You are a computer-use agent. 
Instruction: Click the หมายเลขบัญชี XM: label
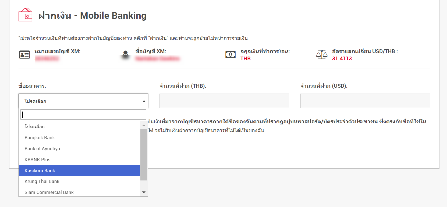[x=58, y=51]
